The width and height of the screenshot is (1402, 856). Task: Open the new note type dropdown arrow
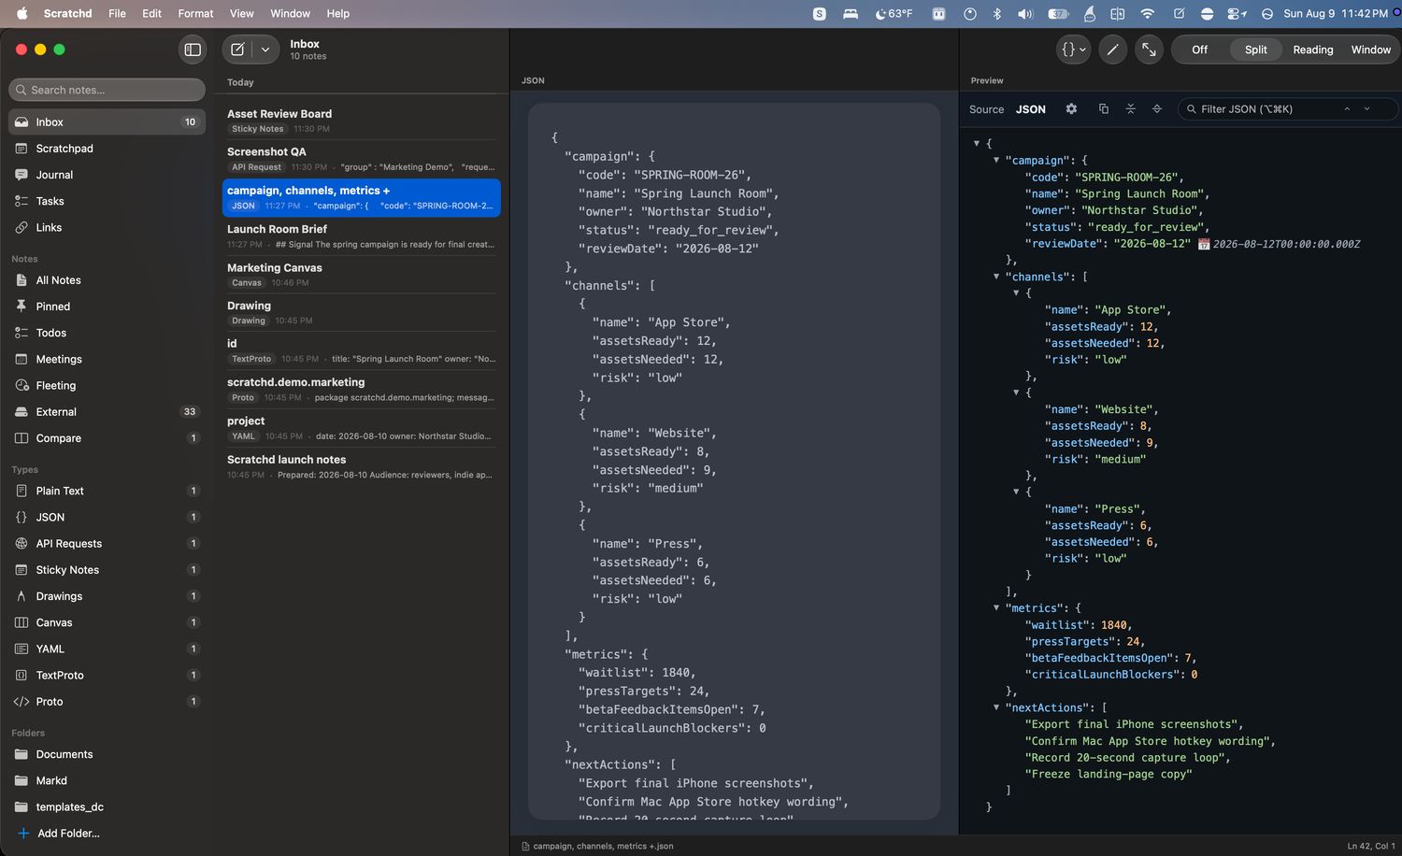tap(265, 50)
